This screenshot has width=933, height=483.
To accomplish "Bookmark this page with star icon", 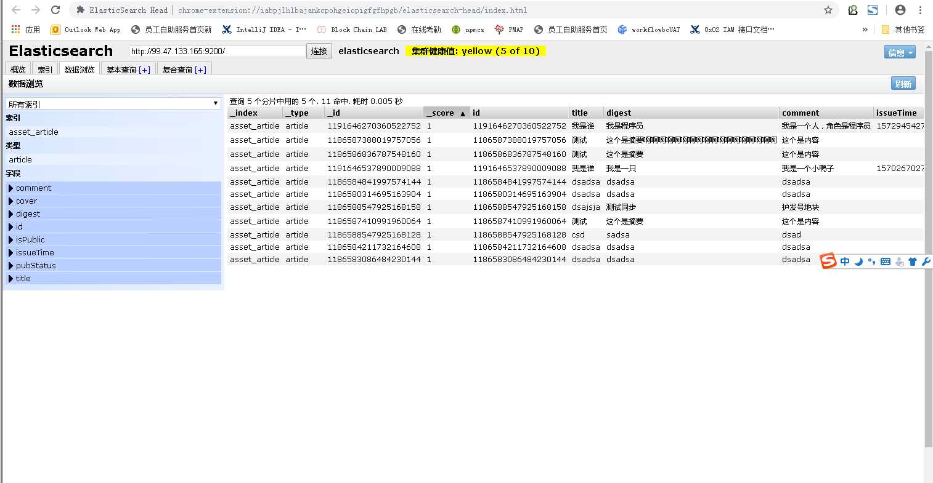I will coord(828,10).
